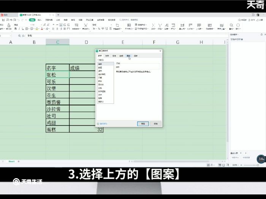Click the formula bar input field
This screenshot has height=199, width=266.
(x=127, y=36)
